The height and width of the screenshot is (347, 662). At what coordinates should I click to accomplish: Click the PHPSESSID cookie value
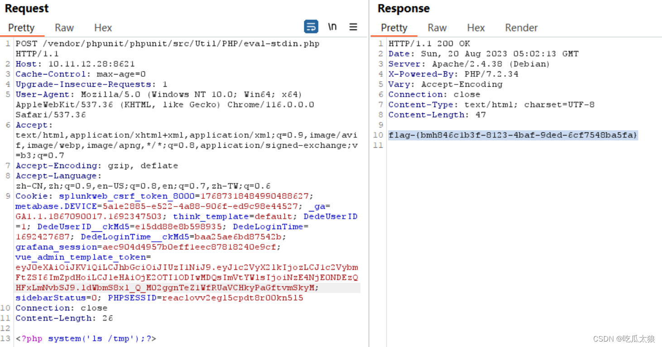tap(233, 298)
